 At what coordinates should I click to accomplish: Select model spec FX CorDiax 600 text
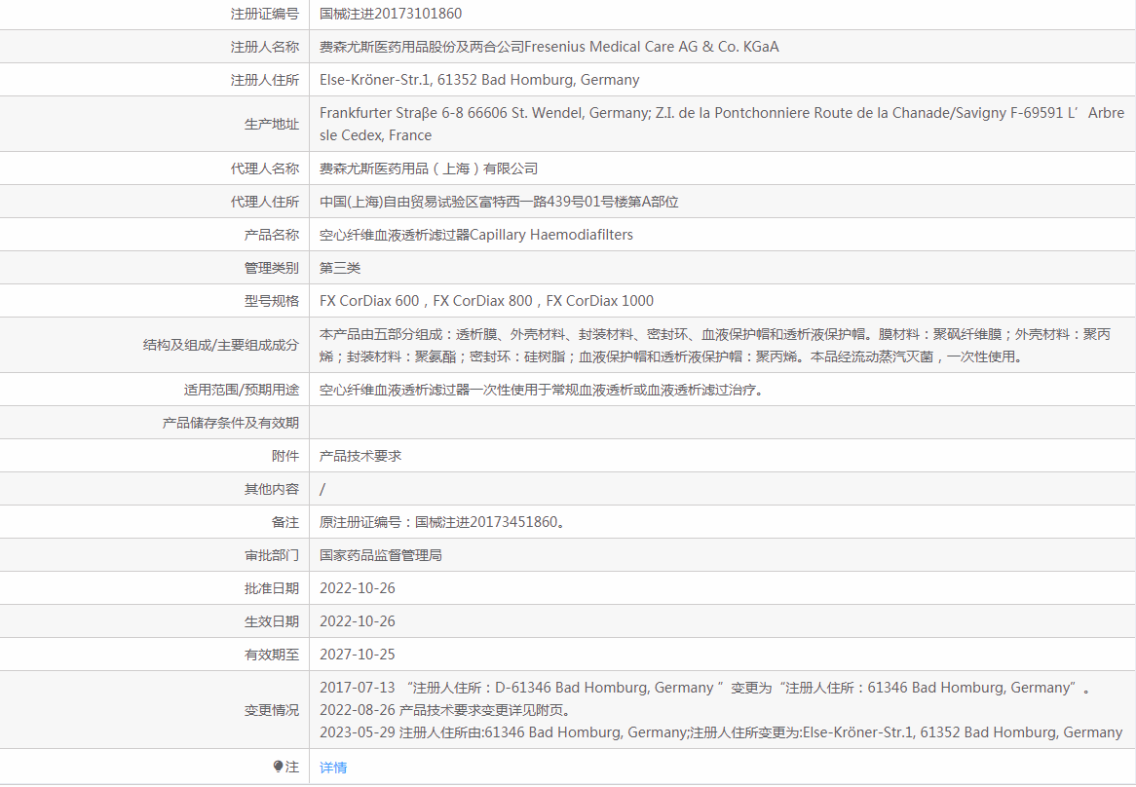point(369,301)
